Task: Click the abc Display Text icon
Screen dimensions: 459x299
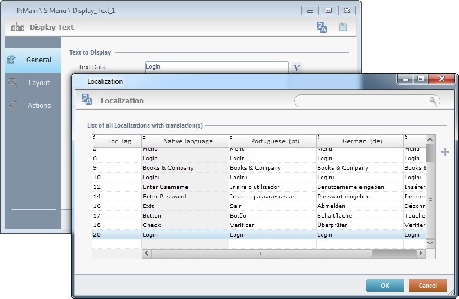Action: coord(18,27)
